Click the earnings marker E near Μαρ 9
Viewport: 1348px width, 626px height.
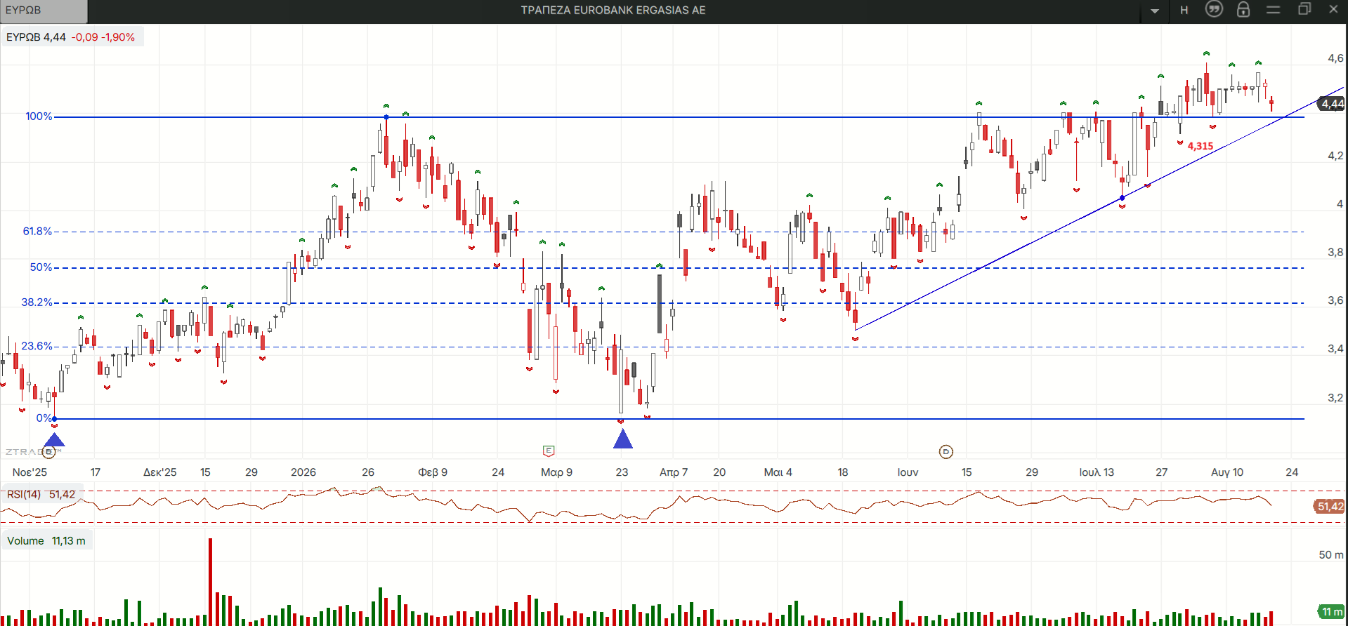click(x=549, y=451)
